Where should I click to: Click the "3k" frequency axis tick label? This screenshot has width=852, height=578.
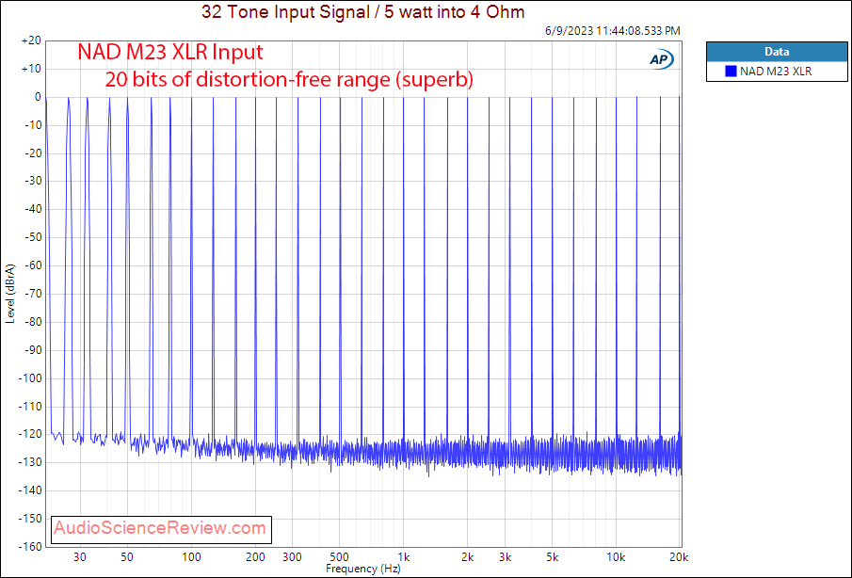click(x=505, y=557)
